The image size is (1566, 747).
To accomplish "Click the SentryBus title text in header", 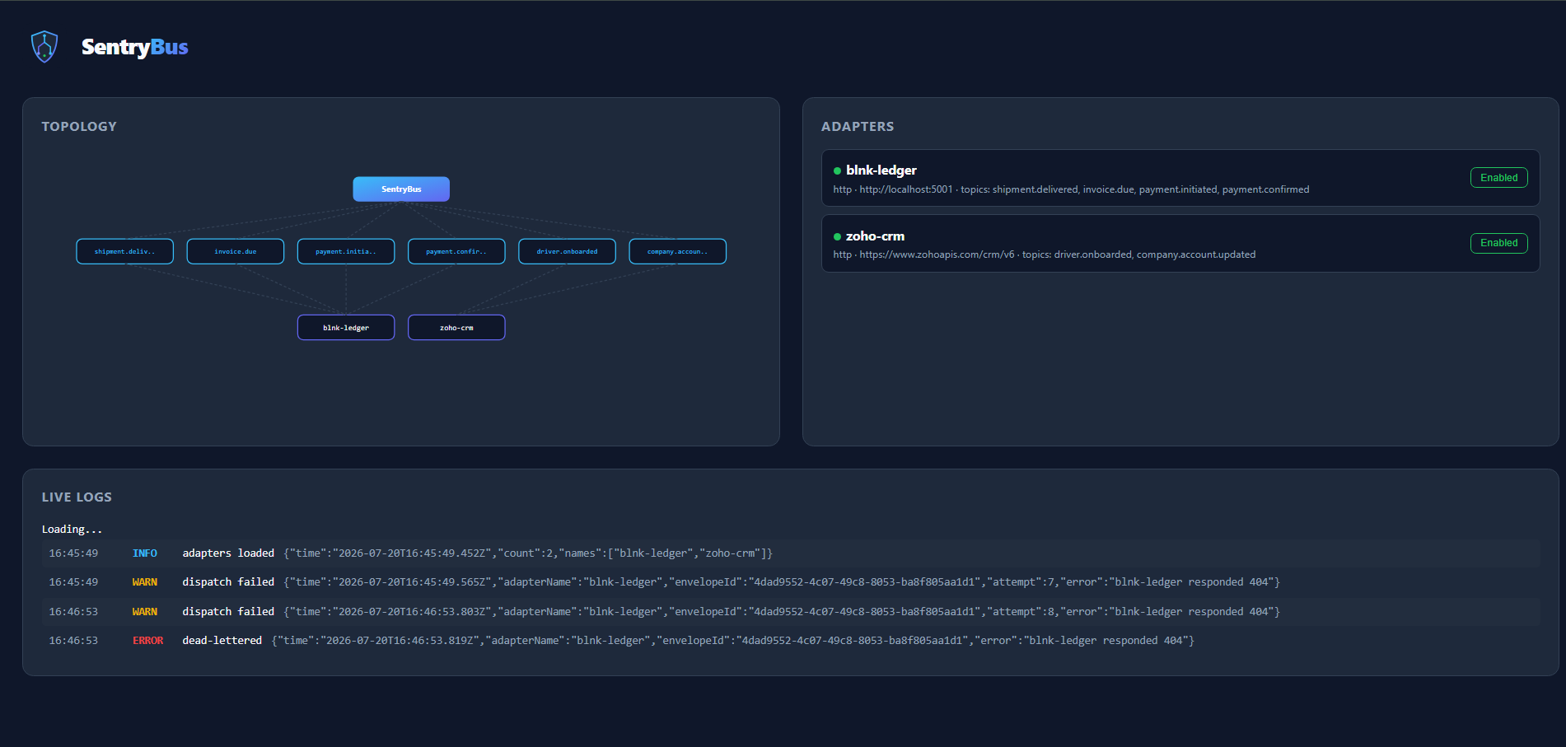I will (134, 47).
